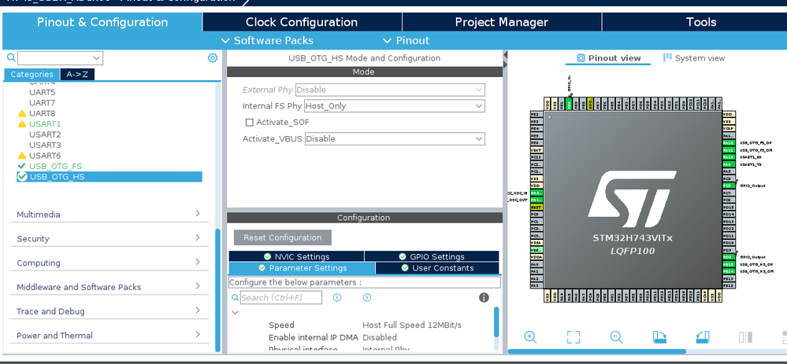Collapse the parameter group chevron above Speed
The image size is (787, 364).
tap(235, 312)
